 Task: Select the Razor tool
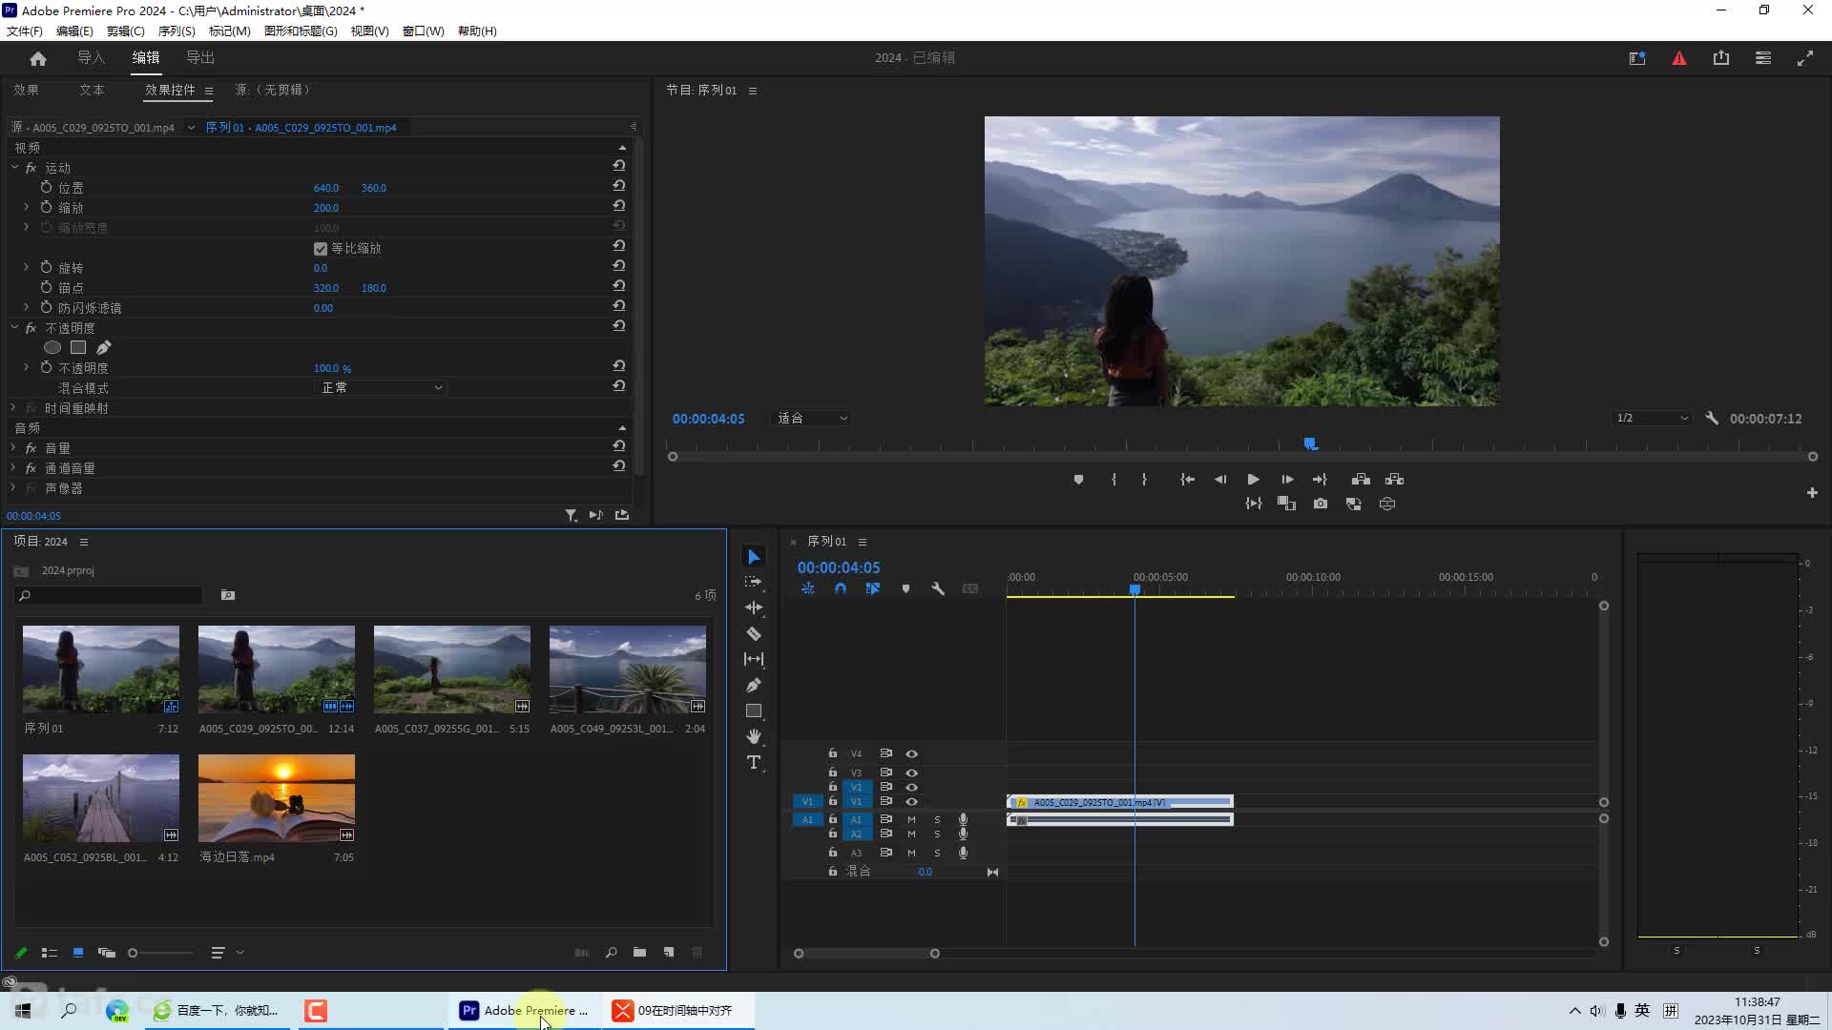(x=754, y=633)
